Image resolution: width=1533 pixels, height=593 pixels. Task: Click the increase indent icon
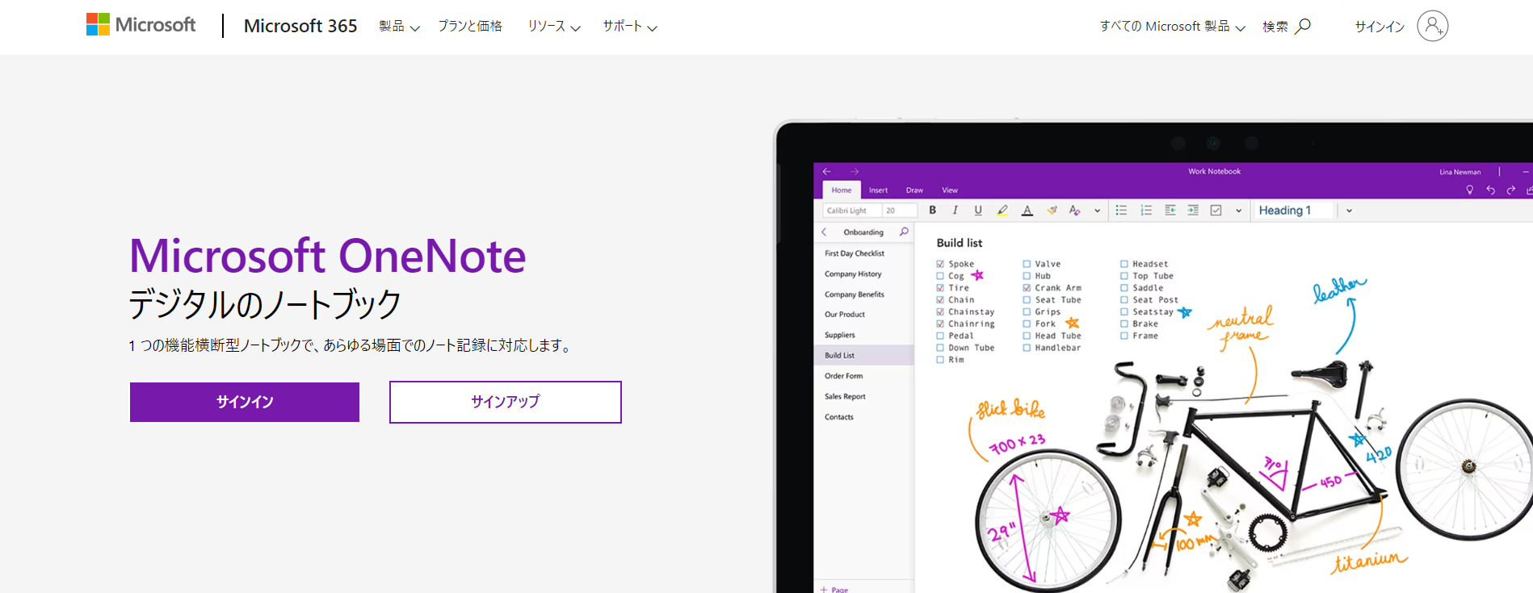pyautogui.click(x=1193, y=210)
